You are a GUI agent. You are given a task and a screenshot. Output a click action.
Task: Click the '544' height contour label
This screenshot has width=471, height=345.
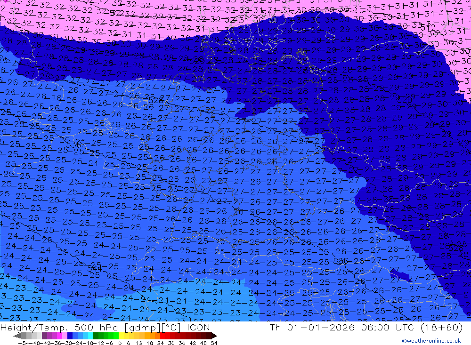94,267
